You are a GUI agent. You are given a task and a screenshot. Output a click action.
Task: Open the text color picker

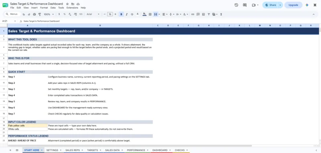pyautogui.click(x=138, y=14)
